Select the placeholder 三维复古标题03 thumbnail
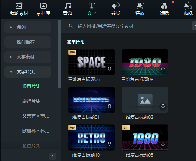196x161 pixels. [145, 100]
